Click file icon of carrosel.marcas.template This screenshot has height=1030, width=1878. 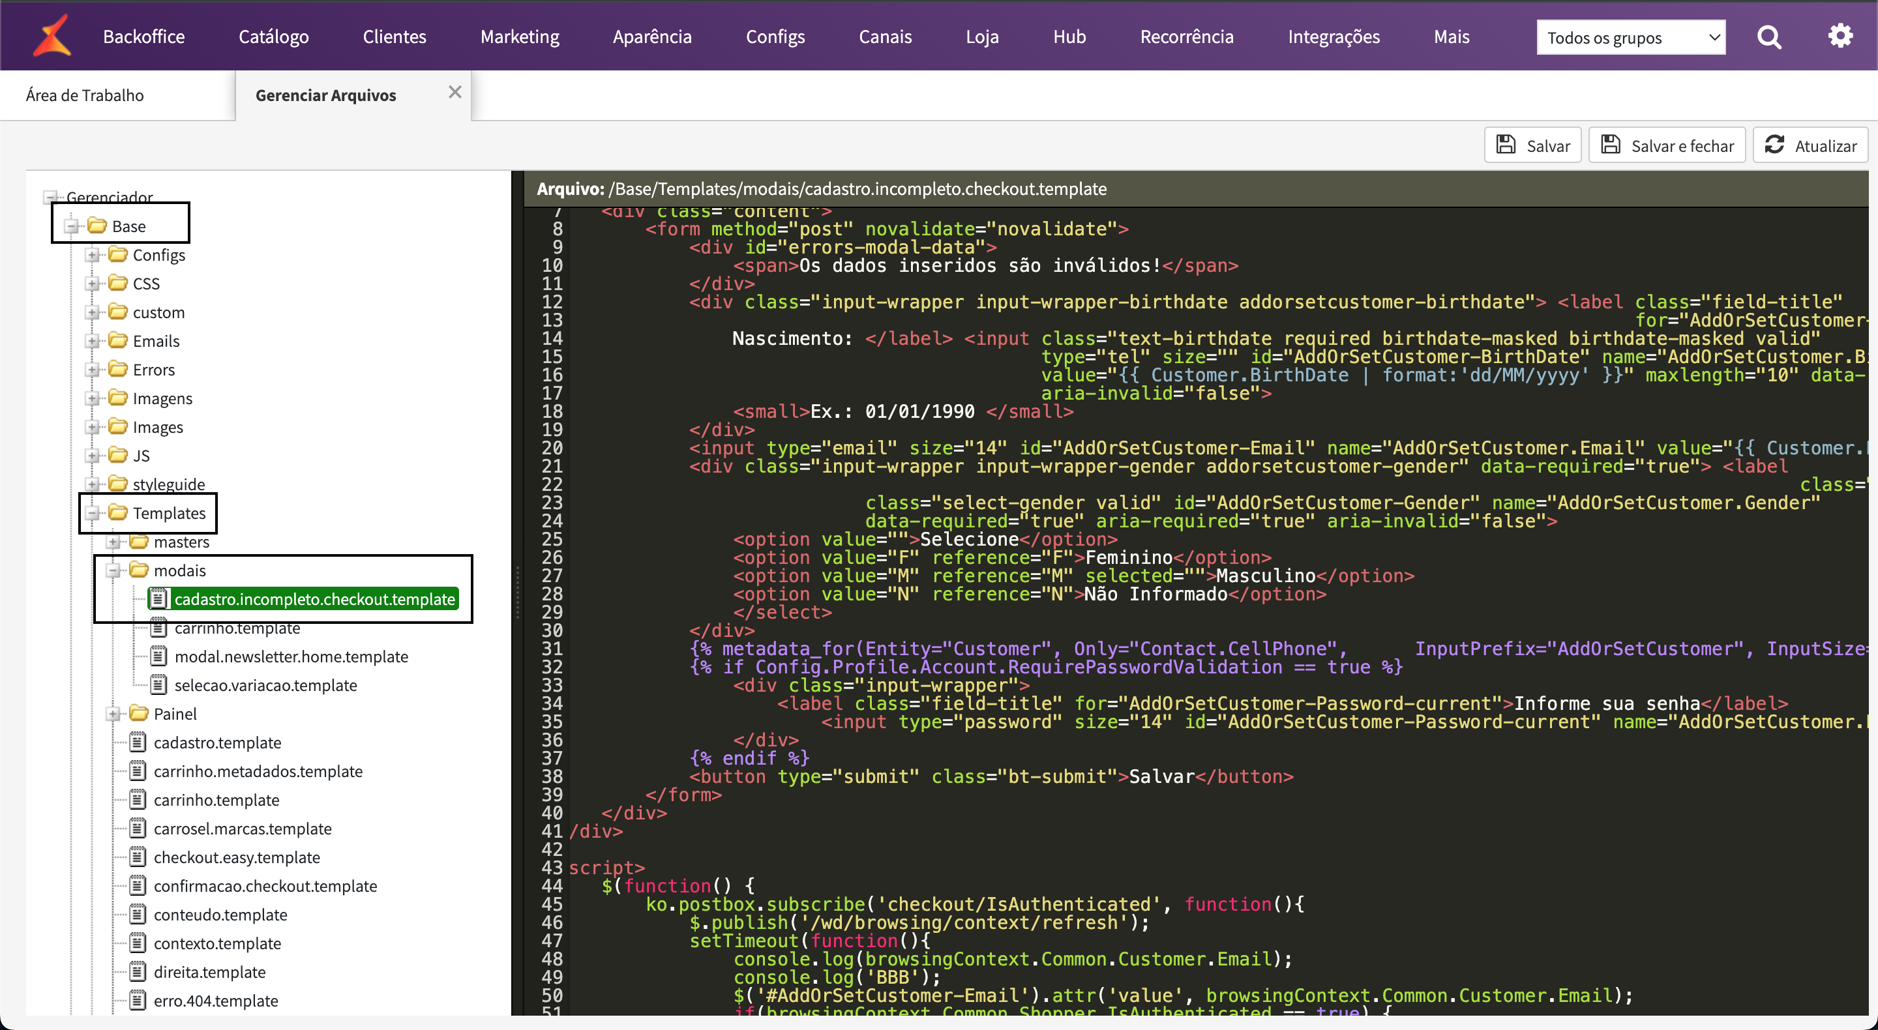(x=138, y=828)
